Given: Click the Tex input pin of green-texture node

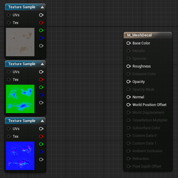Looking at the screenshot, I should coord(9,80).
